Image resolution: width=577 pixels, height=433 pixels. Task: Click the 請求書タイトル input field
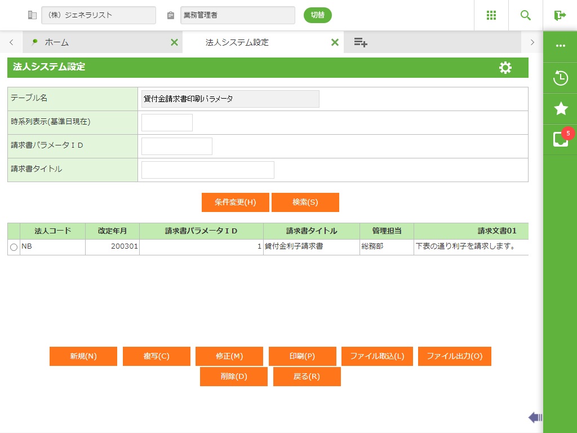207,170
